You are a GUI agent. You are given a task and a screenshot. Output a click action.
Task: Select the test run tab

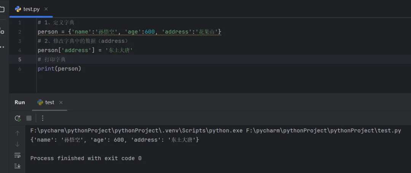point(49,102)
